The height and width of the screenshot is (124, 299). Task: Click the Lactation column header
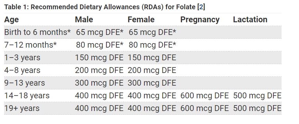coord(250,20)
